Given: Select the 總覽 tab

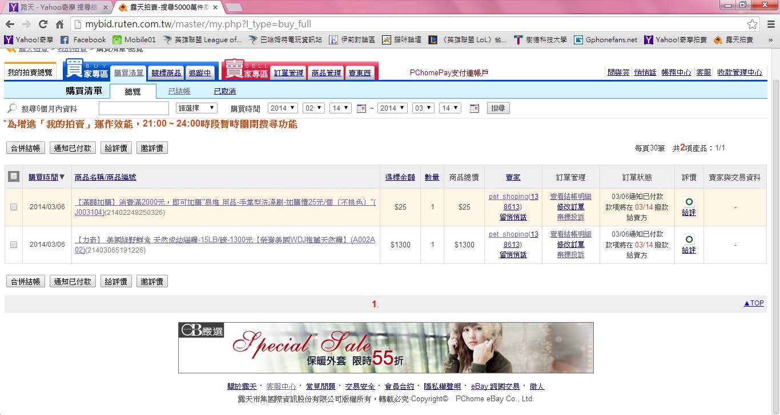Looking at the screenshot, I should point(132,91).
